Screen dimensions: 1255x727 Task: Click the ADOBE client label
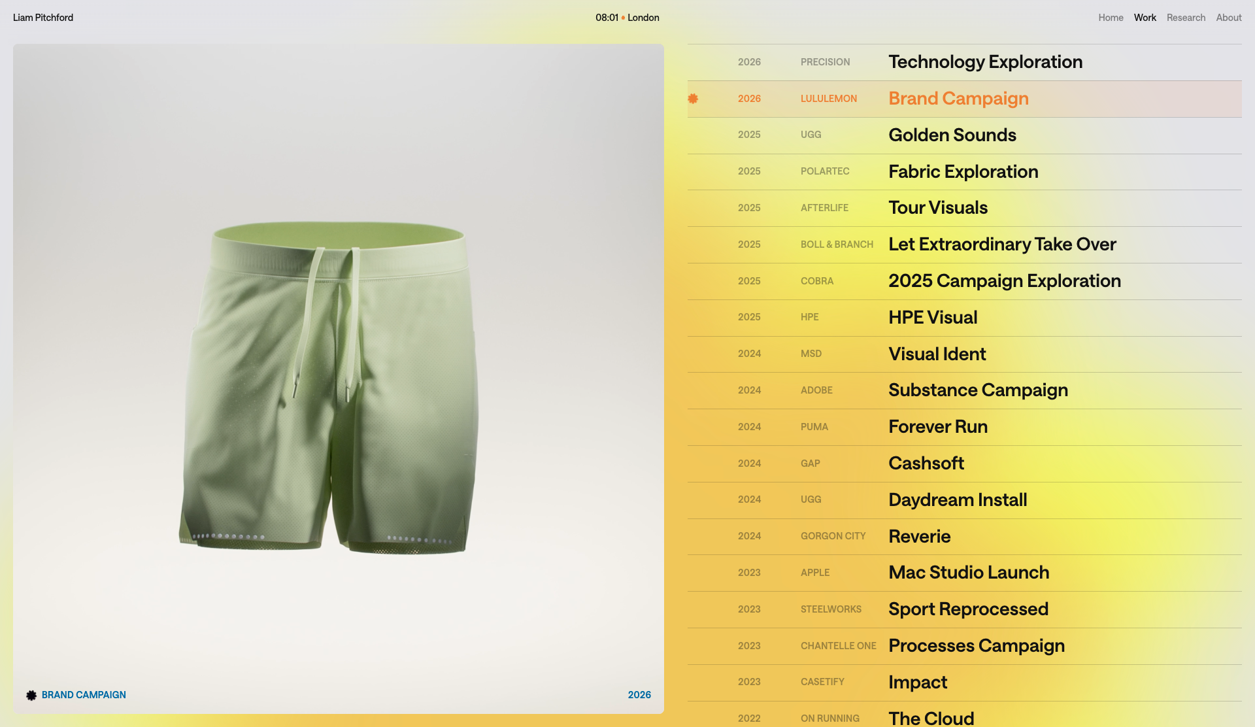click(816, 390)
